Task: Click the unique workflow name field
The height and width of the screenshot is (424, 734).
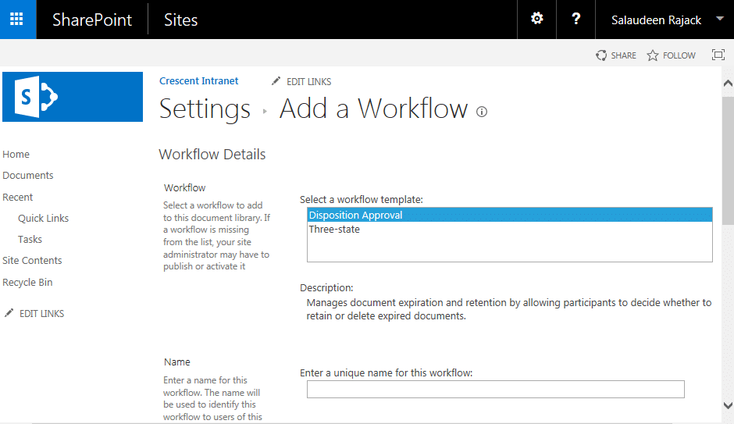Action: tap(496, 390)
